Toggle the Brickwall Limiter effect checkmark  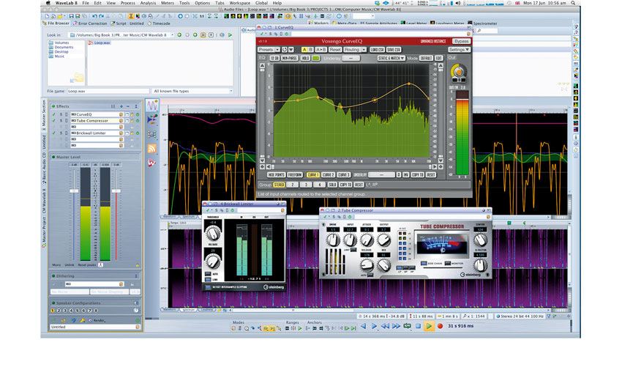pos(54,133)
